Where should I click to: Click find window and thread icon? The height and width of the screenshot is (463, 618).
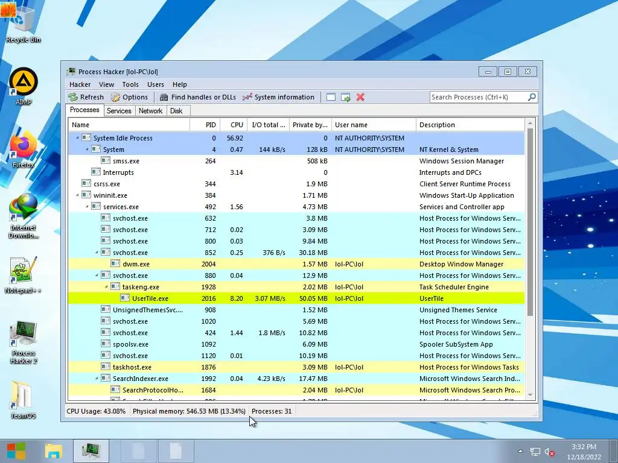346,97
